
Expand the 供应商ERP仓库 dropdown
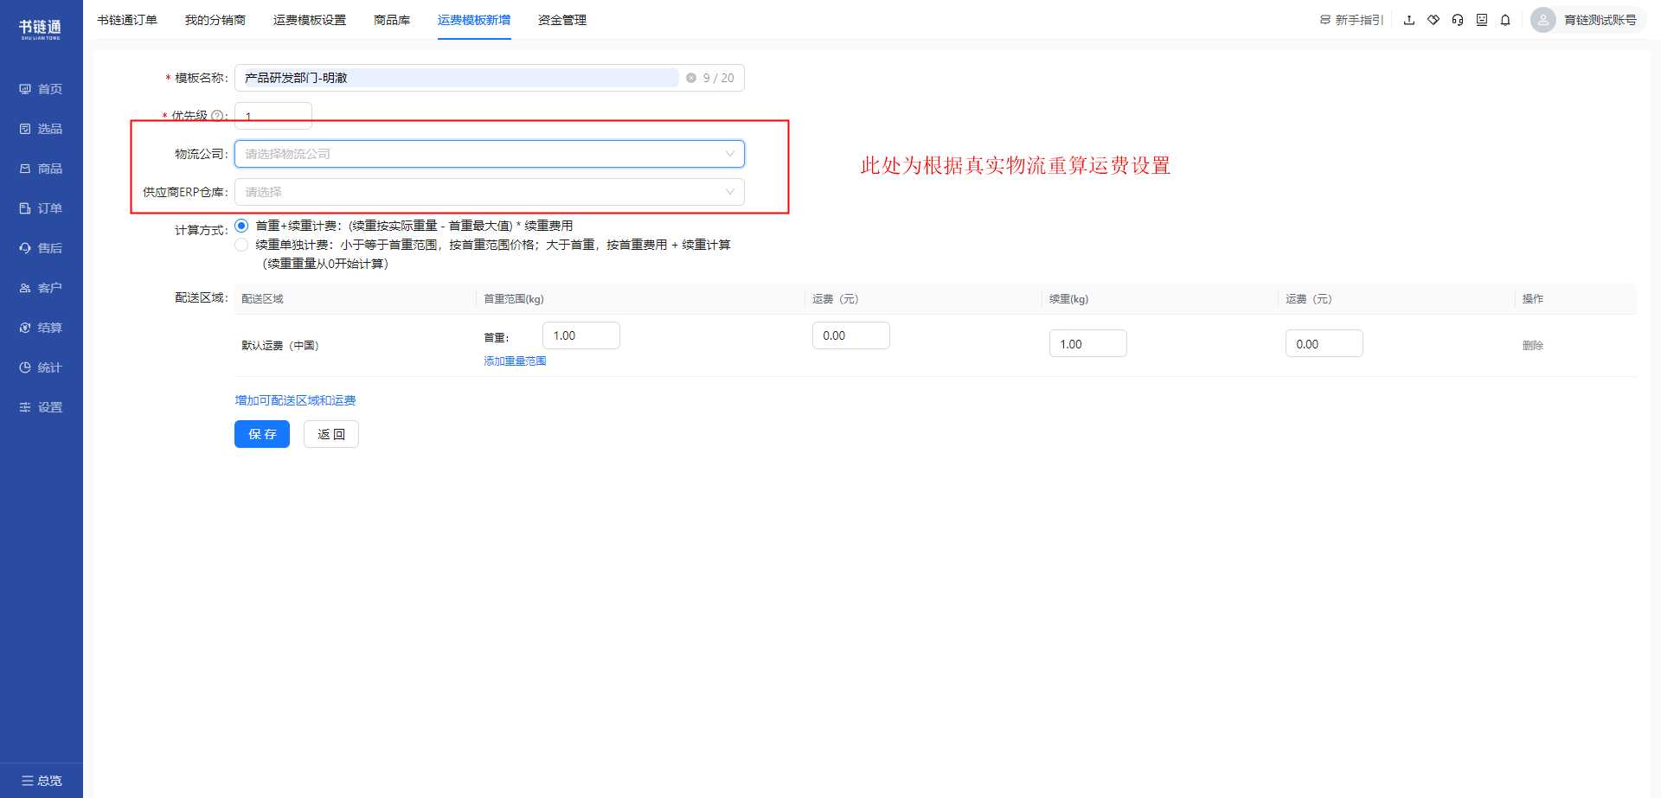490,192
